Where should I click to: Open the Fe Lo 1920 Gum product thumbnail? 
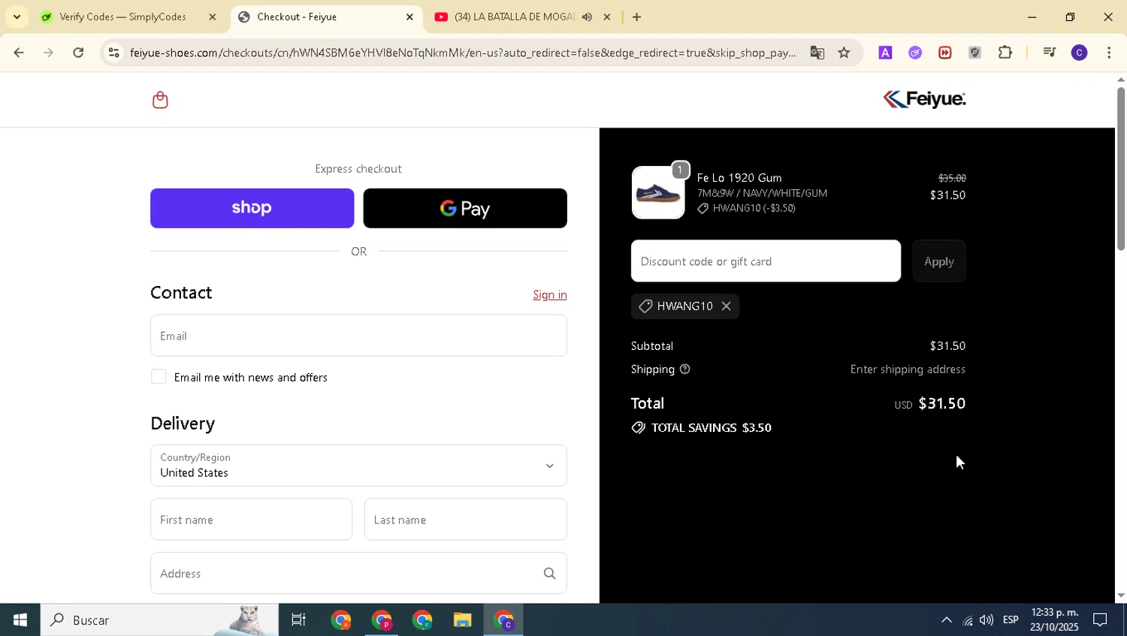[x=658, y=193]
